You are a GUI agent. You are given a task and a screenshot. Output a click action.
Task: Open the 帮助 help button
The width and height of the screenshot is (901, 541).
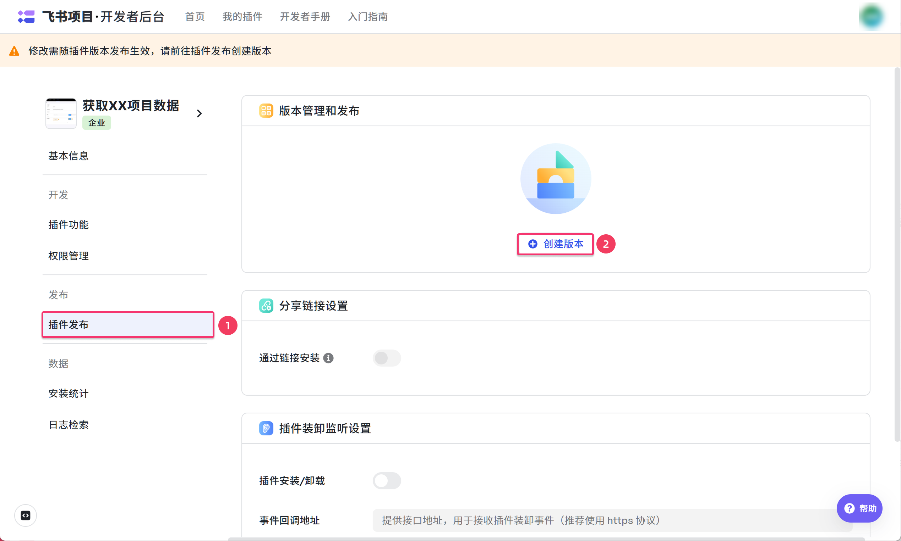pos(859,508)
